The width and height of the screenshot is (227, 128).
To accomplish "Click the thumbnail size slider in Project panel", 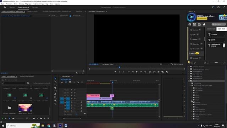I will pyautogui.click(x=20, y=118).
